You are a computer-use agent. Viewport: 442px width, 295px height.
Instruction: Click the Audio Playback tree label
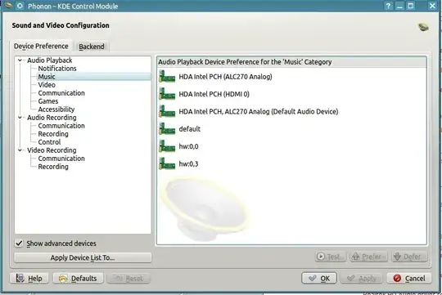coord(50,60)
